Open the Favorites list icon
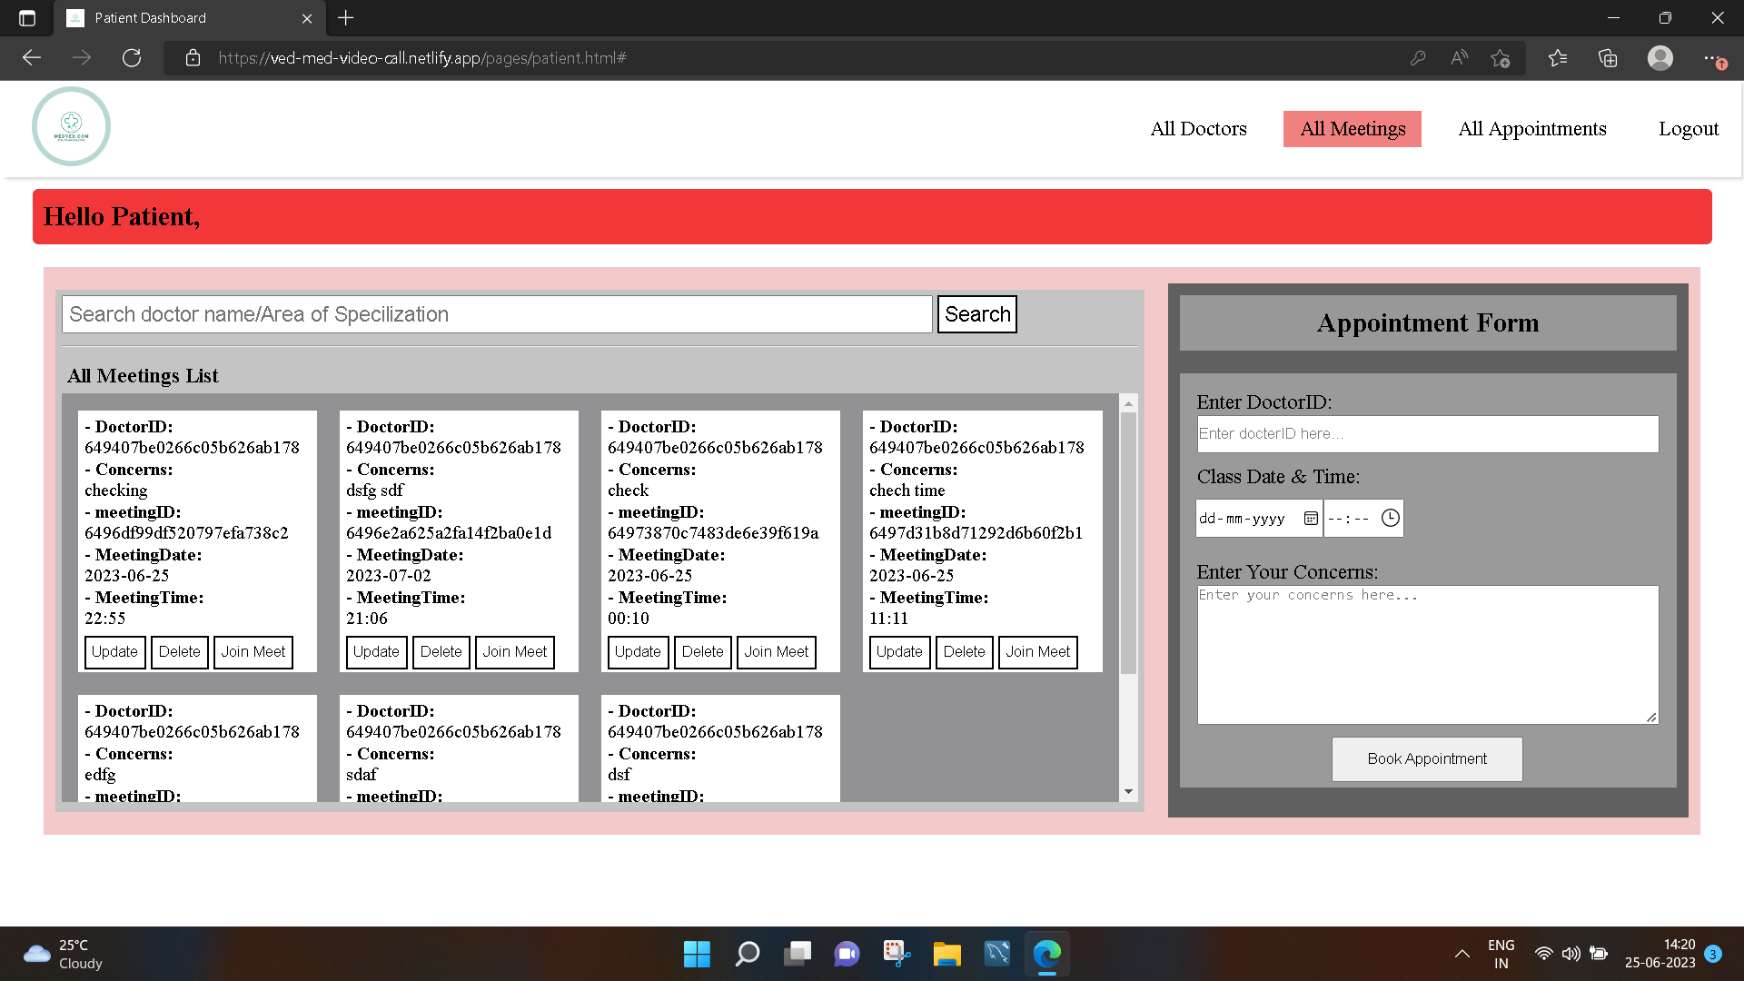Image resolution: width=1744 pixels, height=981 pixels. (1558, 58)
